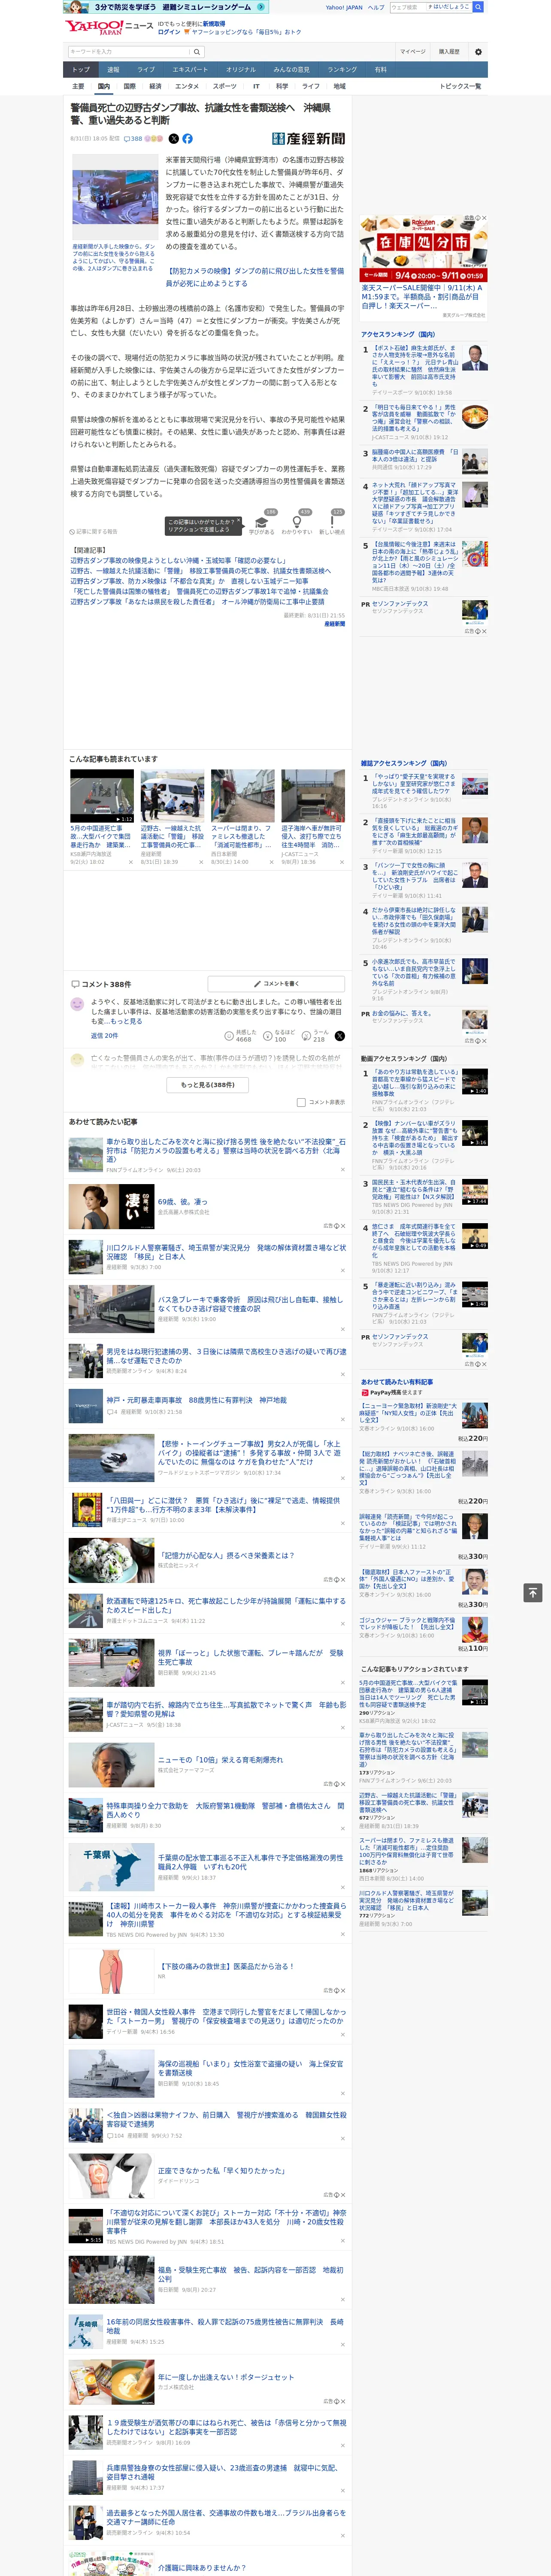Share the first comment on X

click(x=339, y=1036)
